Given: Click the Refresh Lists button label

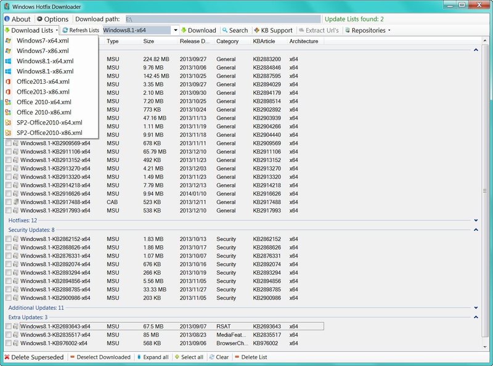Looking at the screenshot, I should 84,30.
